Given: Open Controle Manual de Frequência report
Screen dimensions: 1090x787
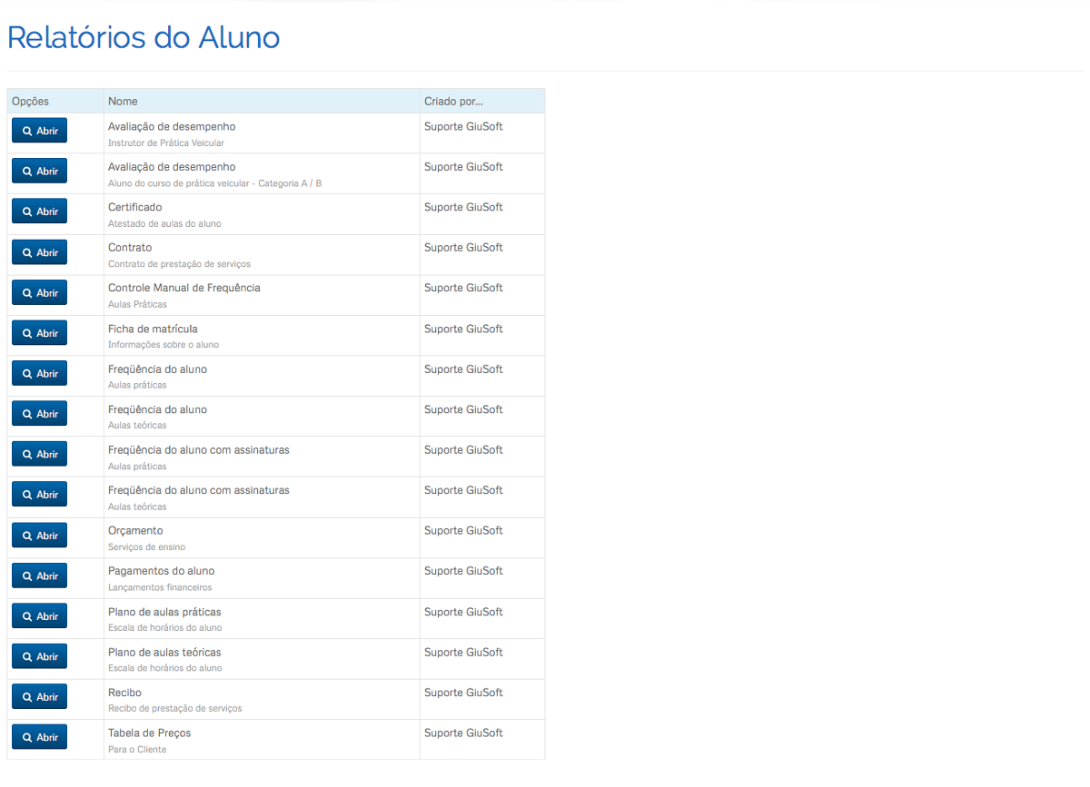Looking at the screenshot, I should (x=39, y=292).
